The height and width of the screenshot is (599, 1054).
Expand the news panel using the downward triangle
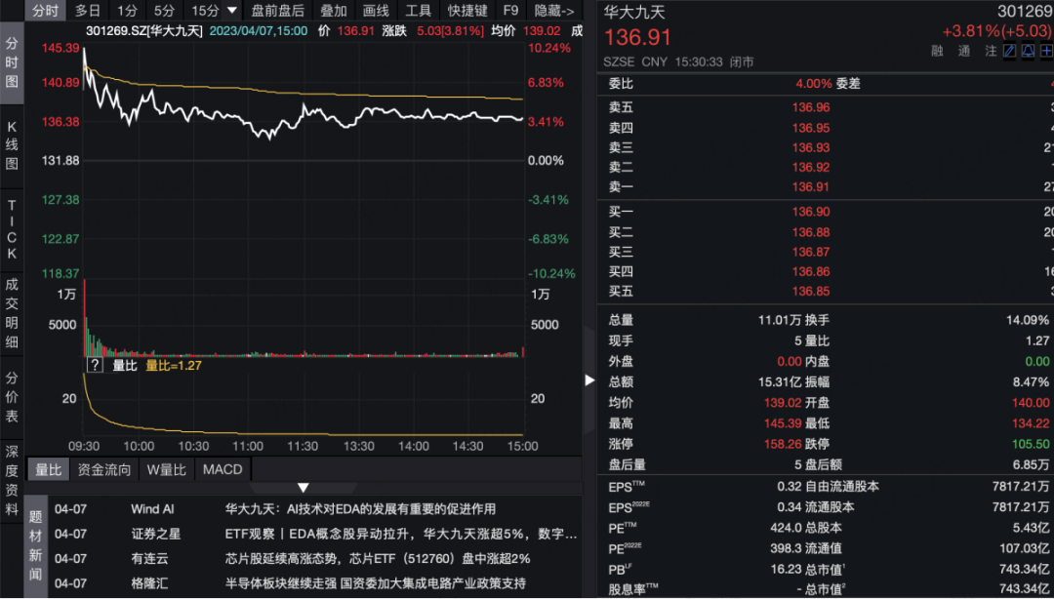click(x=304, y=487)
